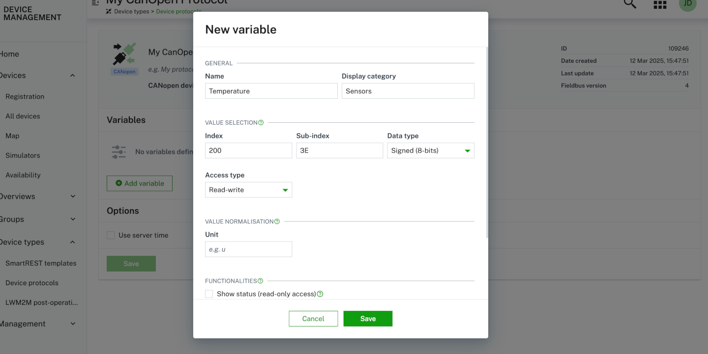This screenshot has width=708, height=354.
Task: Click the JD user avatar
Action: tap(687, 5)
